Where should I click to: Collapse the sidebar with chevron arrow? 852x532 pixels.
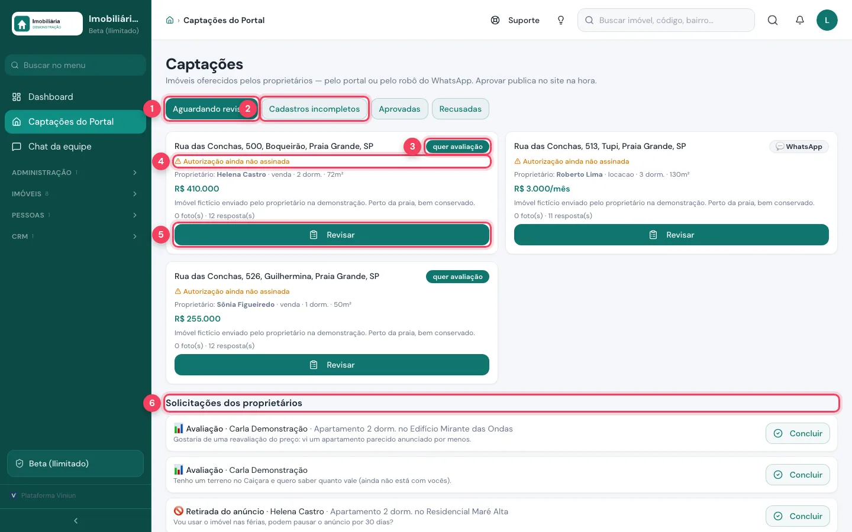click(x=76, y=521)
